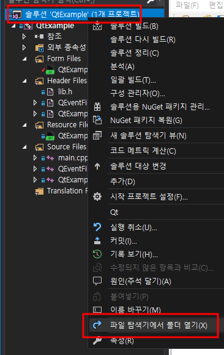Choose 속성(R) properties entry
The width and height of the screenshot is (224, 355).
click(x=122, y=341)
